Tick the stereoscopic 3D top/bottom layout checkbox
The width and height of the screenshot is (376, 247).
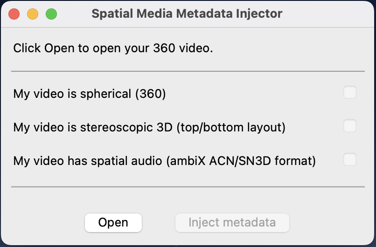[349, 126]
